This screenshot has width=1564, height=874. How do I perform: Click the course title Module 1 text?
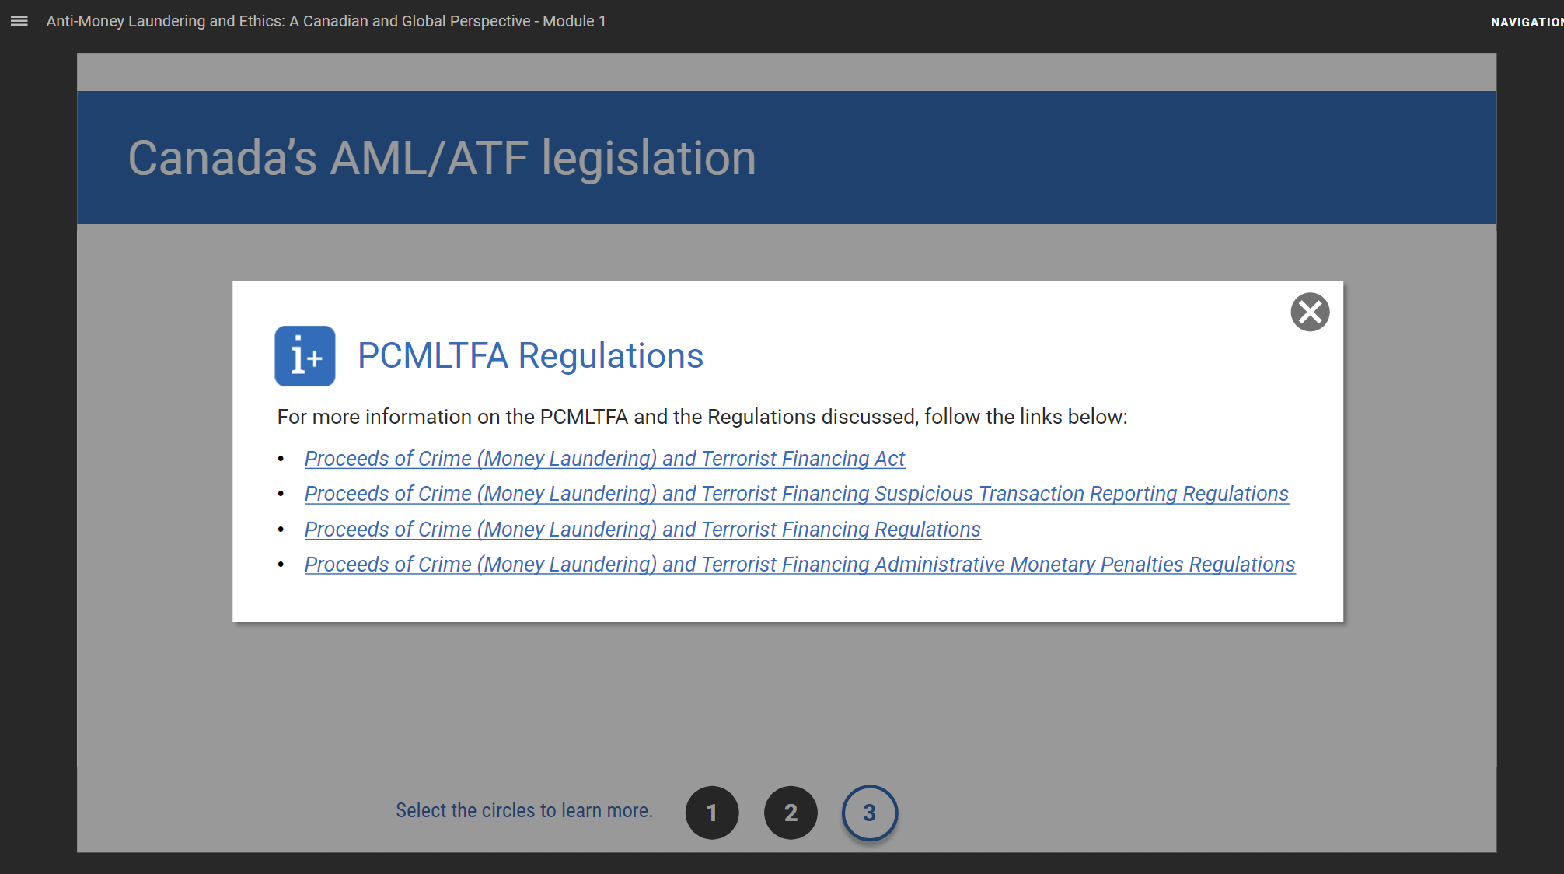[x=326, y=21]
